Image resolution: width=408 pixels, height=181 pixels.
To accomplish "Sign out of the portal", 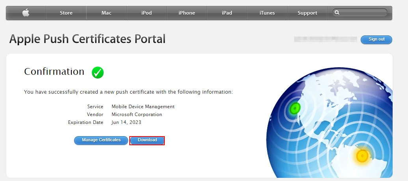I will (x=376, y=39).
